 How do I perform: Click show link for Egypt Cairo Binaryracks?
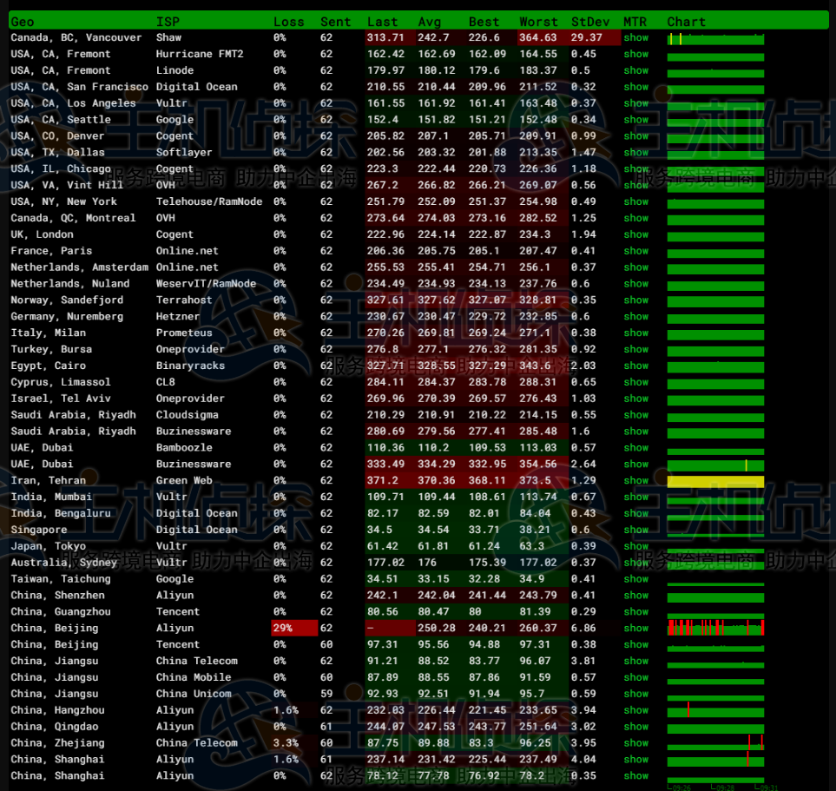635,366
